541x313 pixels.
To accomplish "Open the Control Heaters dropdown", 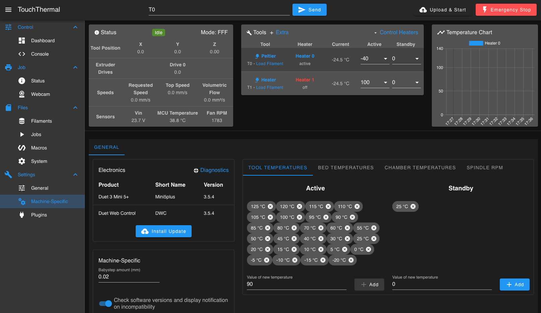I will coord(396,33).
